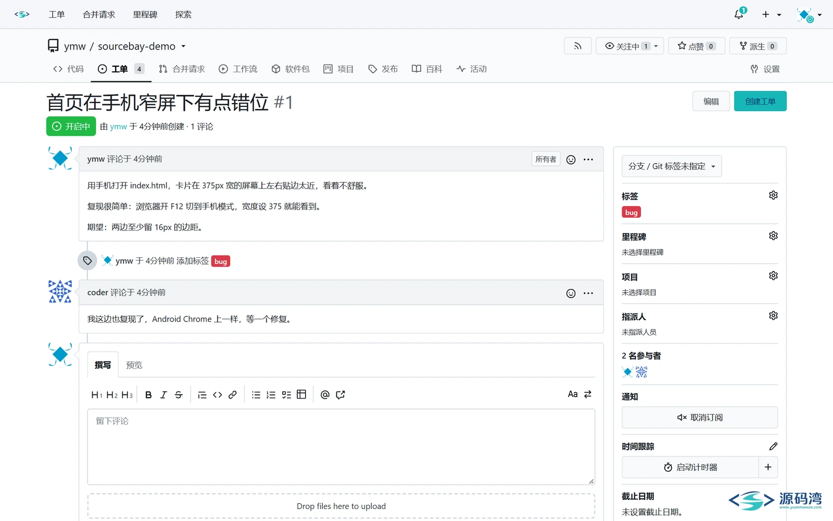Open the 百科 wiki tab
Viewport: 833px width, 521px height.
[427, 69]
